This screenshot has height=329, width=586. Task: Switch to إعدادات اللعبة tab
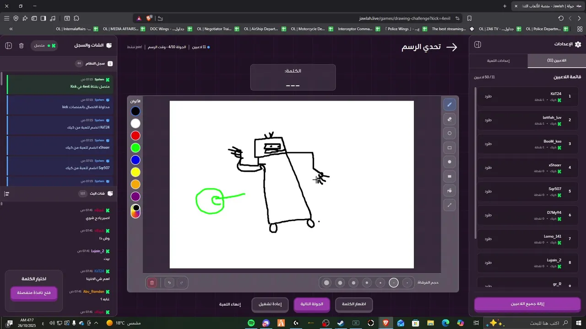coord(498,60)
